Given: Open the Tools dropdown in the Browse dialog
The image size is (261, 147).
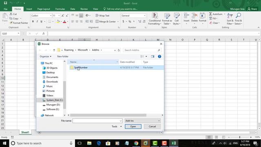Looking at the screenshot, I should pyautogui.click(x=117, y=127).
